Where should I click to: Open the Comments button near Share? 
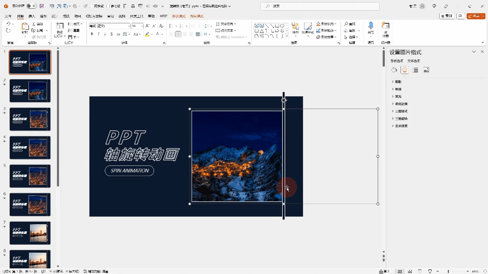[461, 16]
